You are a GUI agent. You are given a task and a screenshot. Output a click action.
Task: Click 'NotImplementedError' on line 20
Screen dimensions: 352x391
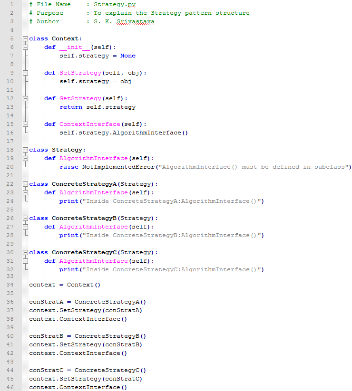[x=118, y=167]
